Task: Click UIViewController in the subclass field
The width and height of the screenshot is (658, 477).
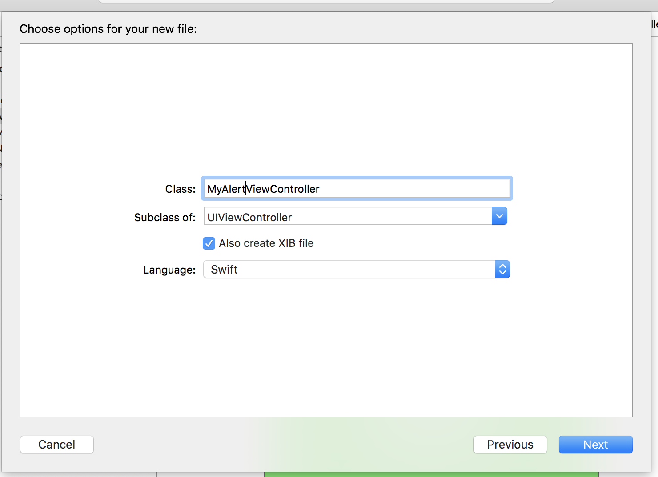Action: [x=249, y=217]
